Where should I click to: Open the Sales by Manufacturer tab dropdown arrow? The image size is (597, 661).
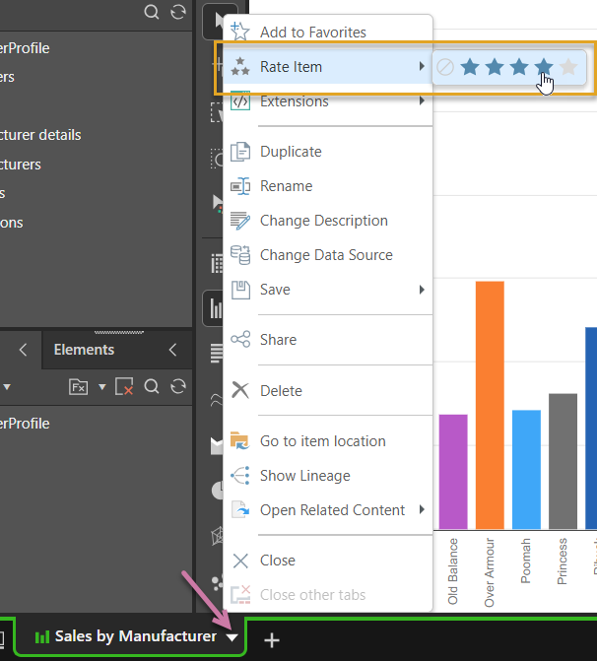pyautogui.click(x=232, y=638)
